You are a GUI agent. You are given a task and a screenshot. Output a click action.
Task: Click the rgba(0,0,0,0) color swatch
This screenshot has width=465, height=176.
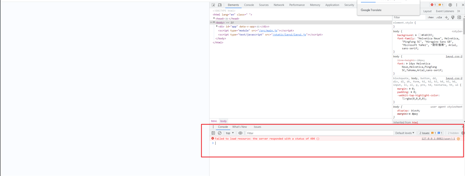coord(403,99)
